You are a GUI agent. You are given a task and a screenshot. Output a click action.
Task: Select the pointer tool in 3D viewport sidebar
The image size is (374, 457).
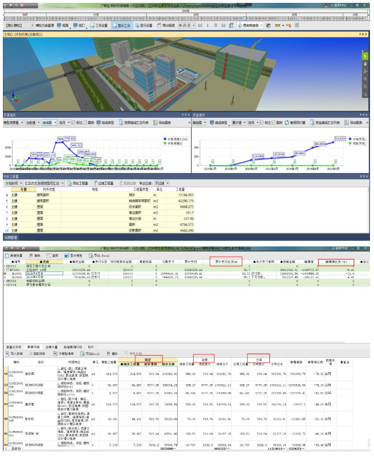(x=365, y=56)
